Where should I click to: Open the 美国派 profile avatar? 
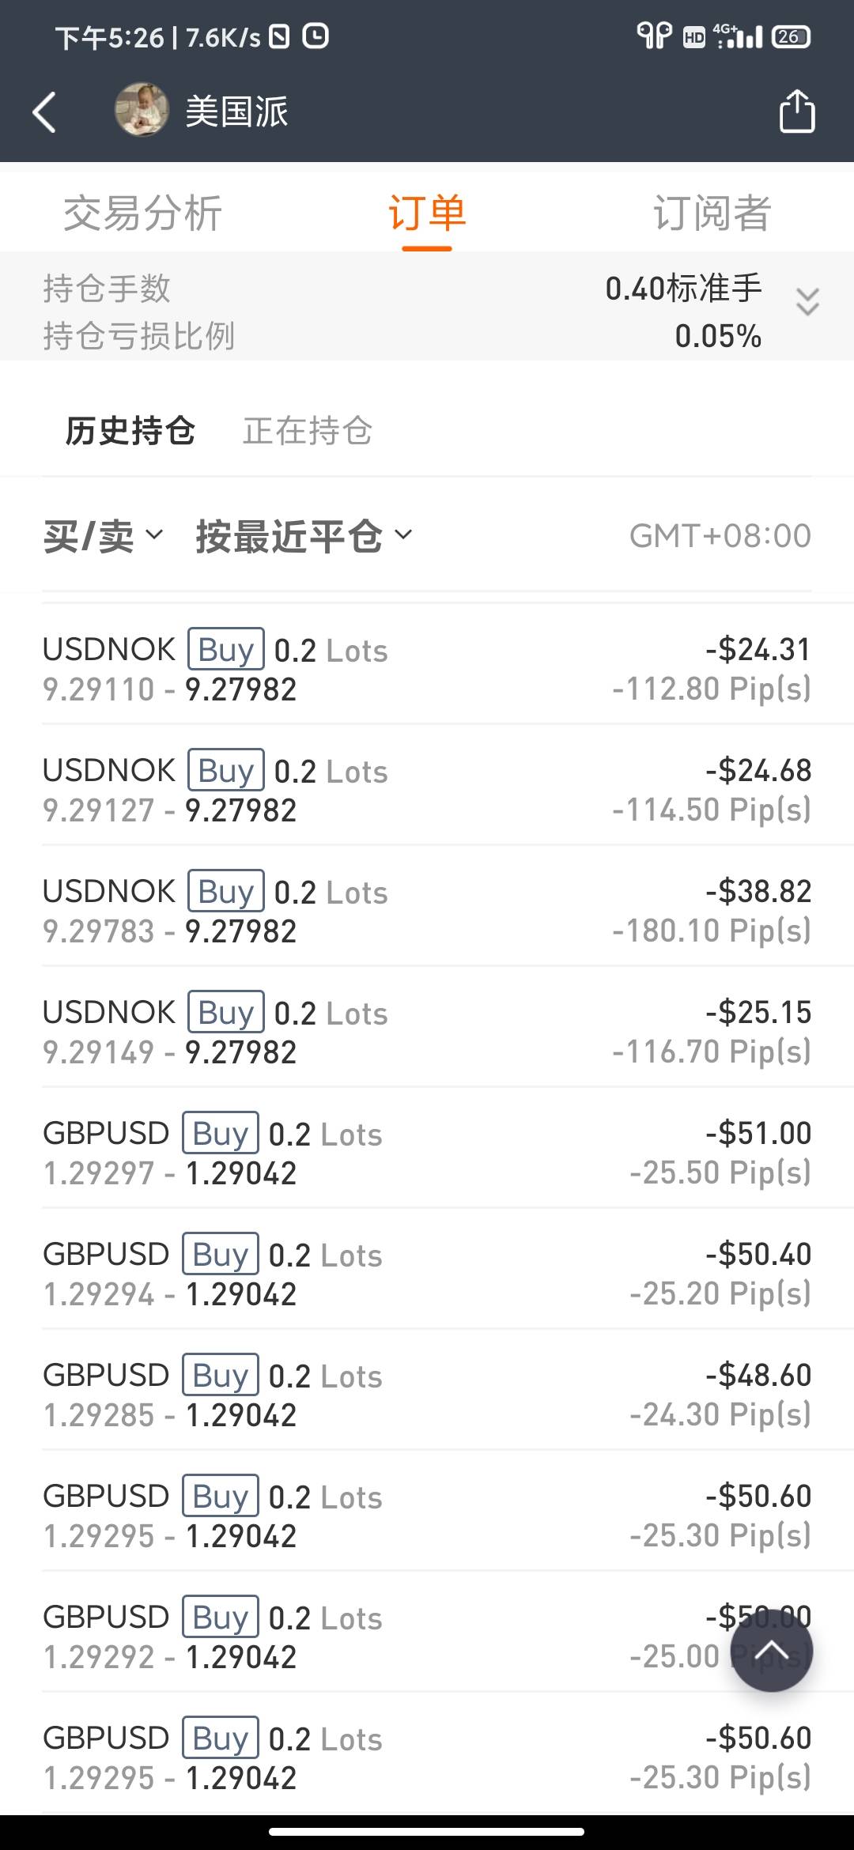(x=142, y=110)
